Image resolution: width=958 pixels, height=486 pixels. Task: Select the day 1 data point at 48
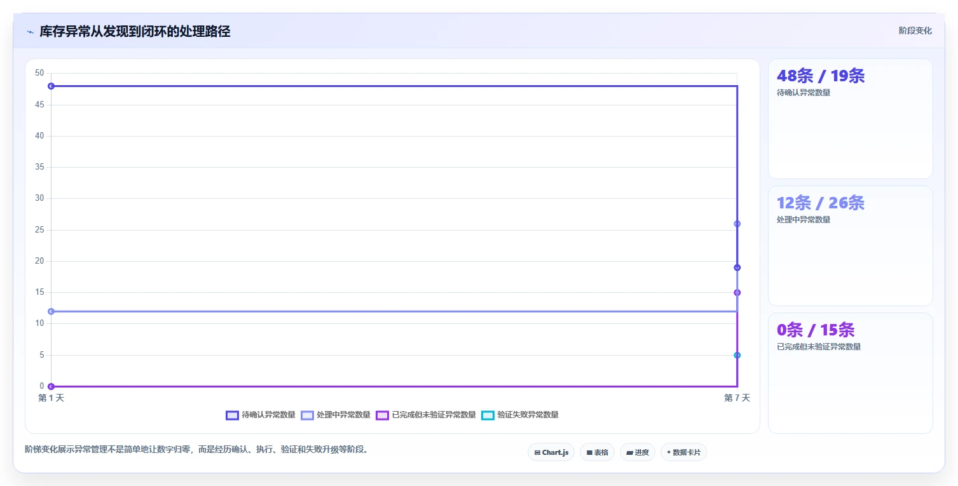point(51,86)
